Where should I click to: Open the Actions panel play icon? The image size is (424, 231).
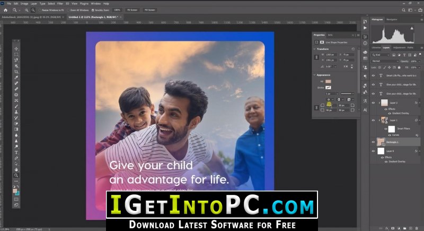point(365,28)
